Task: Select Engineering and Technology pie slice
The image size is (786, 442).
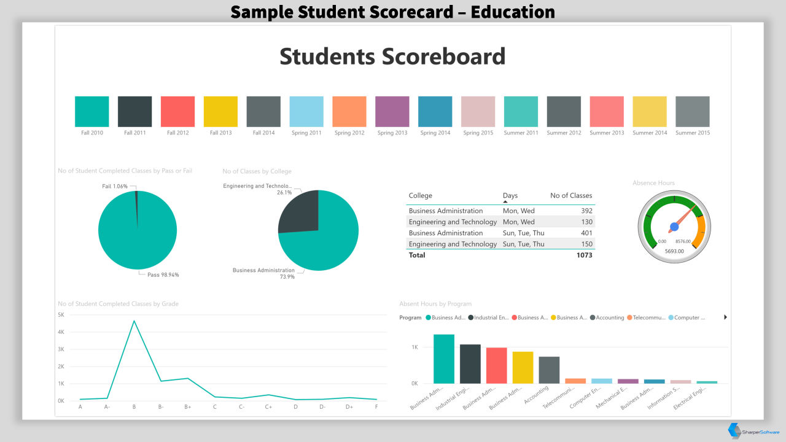Action: 298,212
